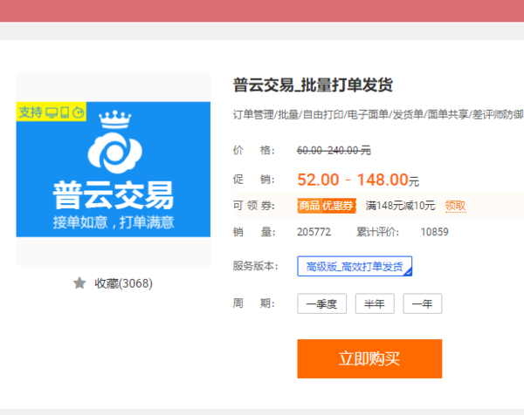Click the sales count 205772

(x=314, y=232)
